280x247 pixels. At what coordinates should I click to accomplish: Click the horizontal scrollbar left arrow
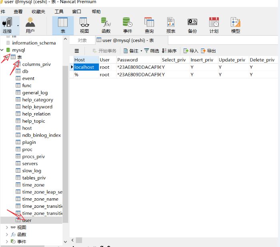tap(72, 240)
